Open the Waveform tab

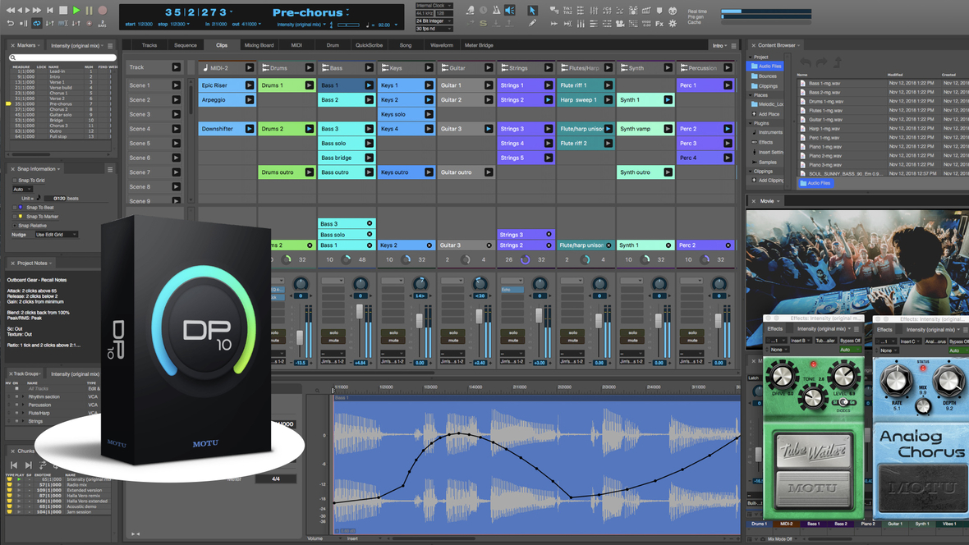(442, 45)
